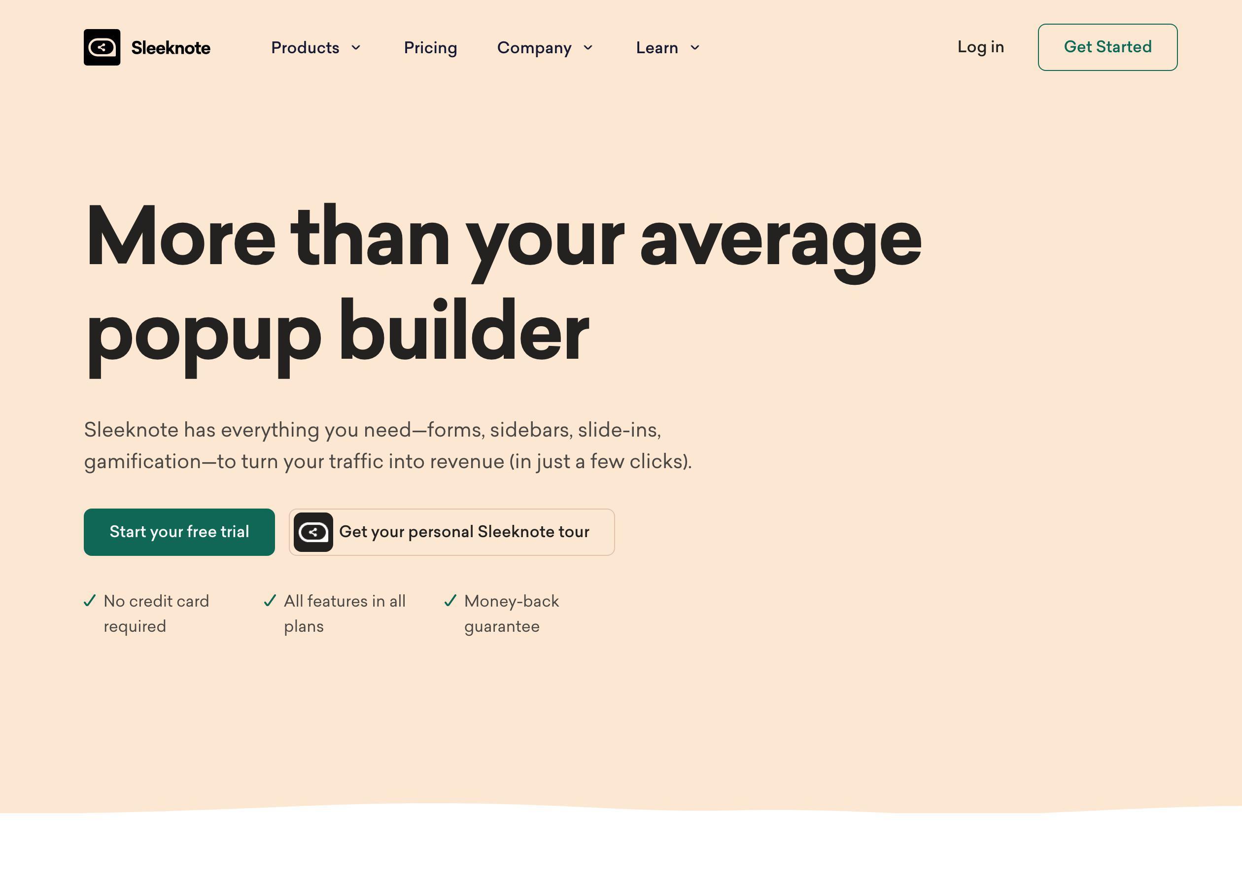Click the no credit card checkmark icon
Screen dimensions: 1242x887
click(89, 600)
